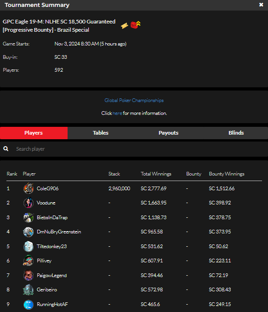Screen dimensions: 268x312
Task: Click total winnings SC 965.58
Action: click(x=152, y=232)
